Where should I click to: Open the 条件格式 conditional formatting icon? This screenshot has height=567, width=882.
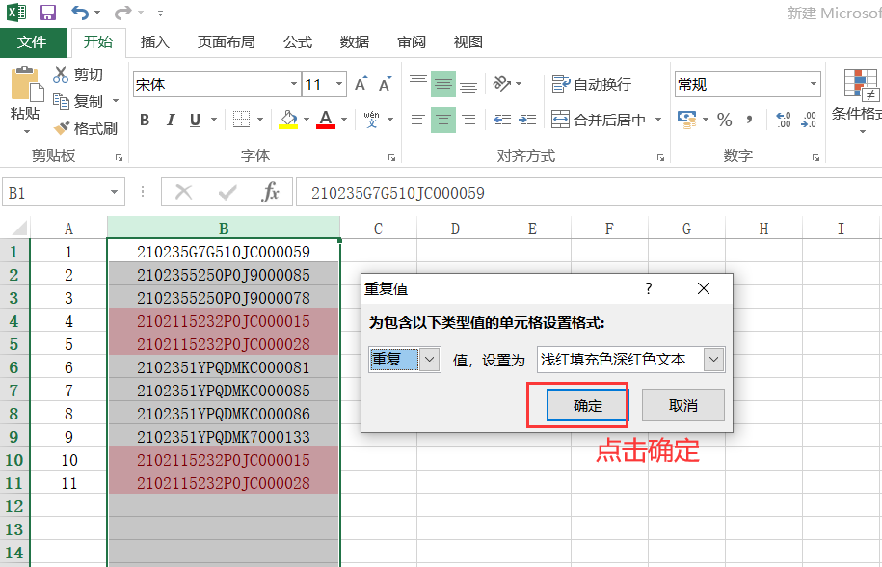coord(860,86)
